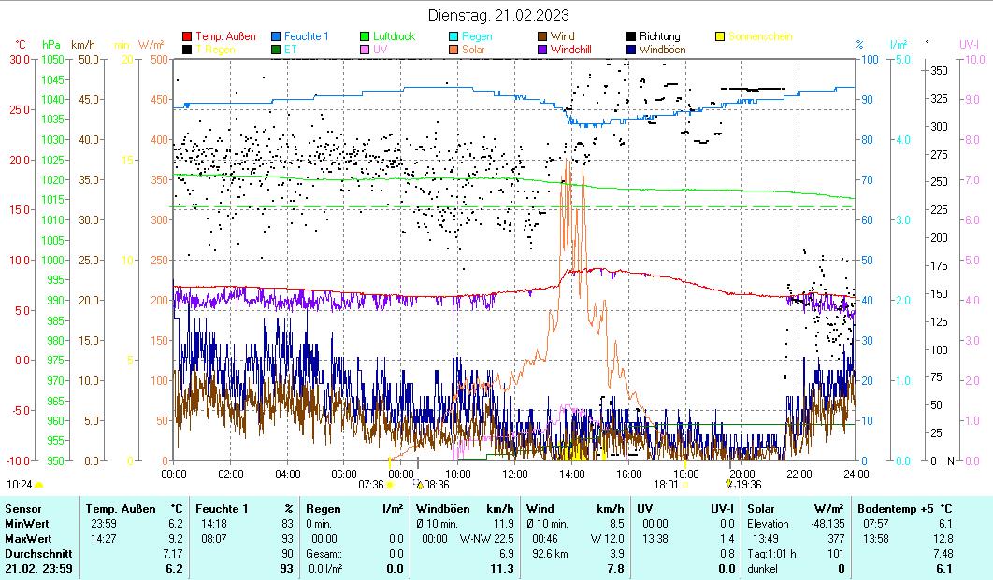Click the hPa pressure axis unit label
Image resolution: width=993 pixels, height=580 pixels.
coord(51,44)
